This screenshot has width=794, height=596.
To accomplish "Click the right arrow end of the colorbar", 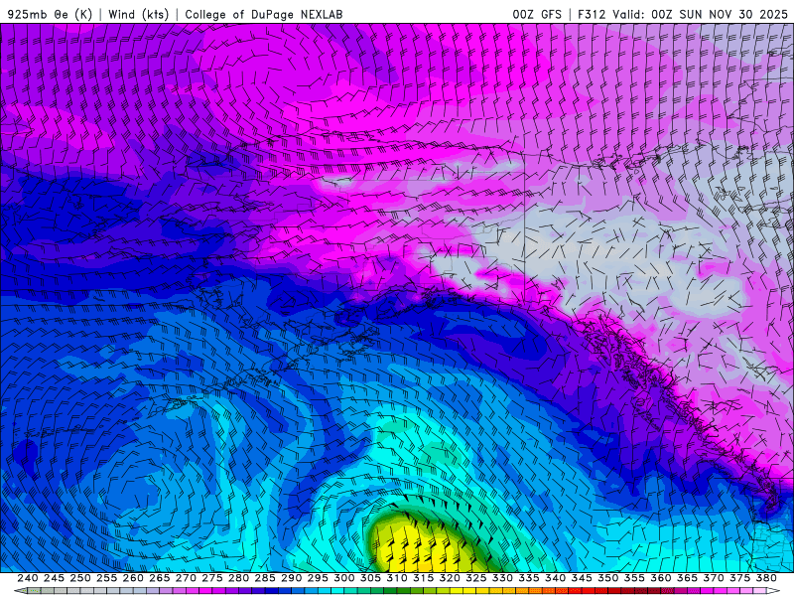I will pyautogui.click(x=773, y=591).
